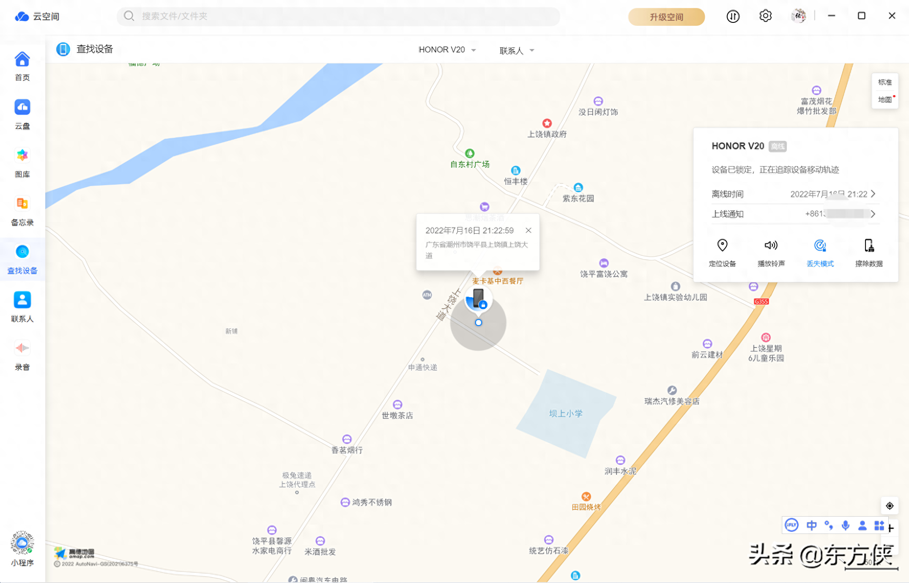Image resolution: width=909 pixels, height=583 pixels.
Task: Close the location timestamp popup
Action: coord(528,230)
